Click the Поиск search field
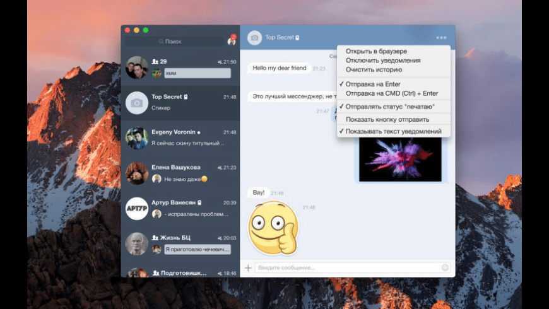This screenshot has height=309, width=549. pyautogui.click(x=174, y=41)
